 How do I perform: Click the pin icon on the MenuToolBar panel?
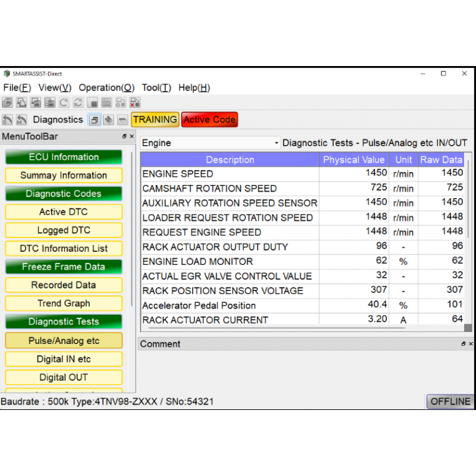click(124, 136)
